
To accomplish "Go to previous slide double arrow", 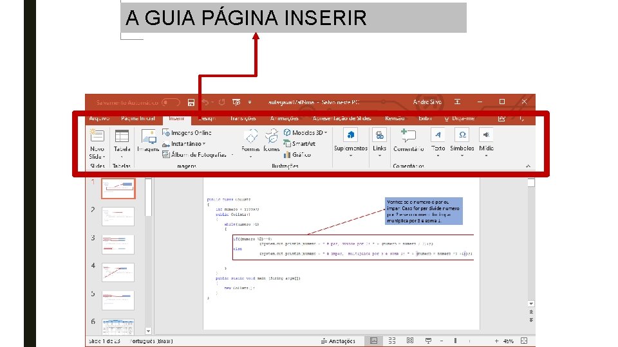I will click(531, 312).
